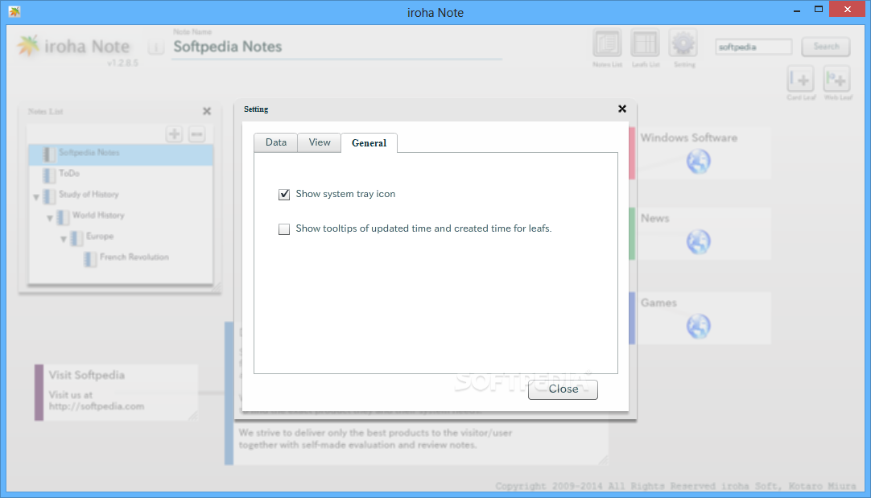Maximize the iroha Note window
This screenshot has height=498, width=871.
pyautogui.click(x=818, y=10)
